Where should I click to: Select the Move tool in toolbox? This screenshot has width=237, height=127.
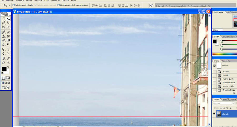8,19
